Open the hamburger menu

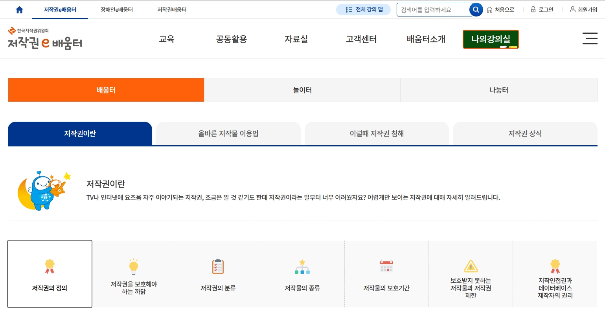point(590,38)
